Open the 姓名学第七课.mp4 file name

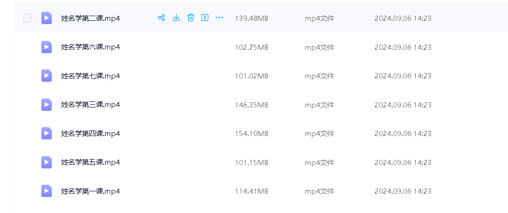coord(90,76)
